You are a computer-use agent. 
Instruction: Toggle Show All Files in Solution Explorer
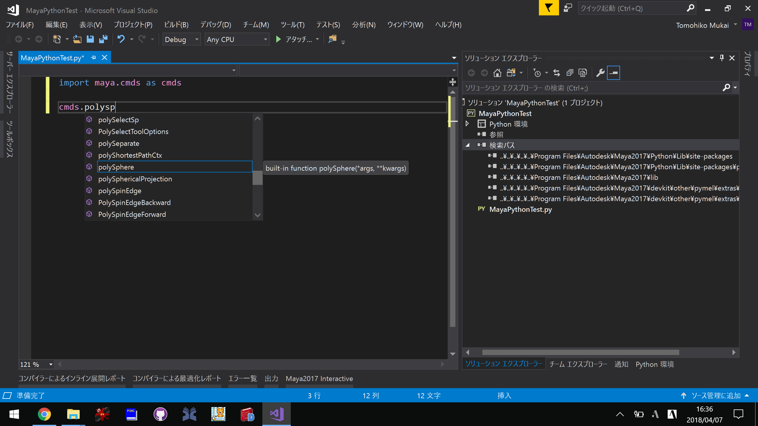pyautogui.click(x=583, y=73)
